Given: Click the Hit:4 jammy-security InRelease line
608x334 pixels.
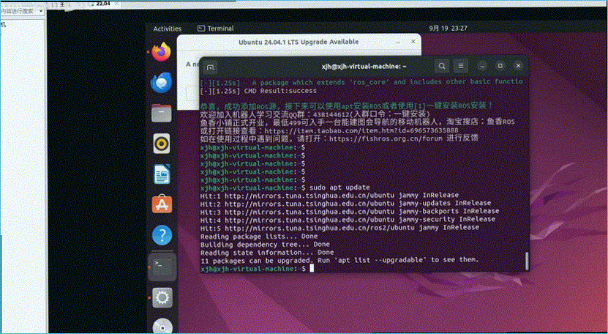Looking at the screenshot, I should 348,220.
